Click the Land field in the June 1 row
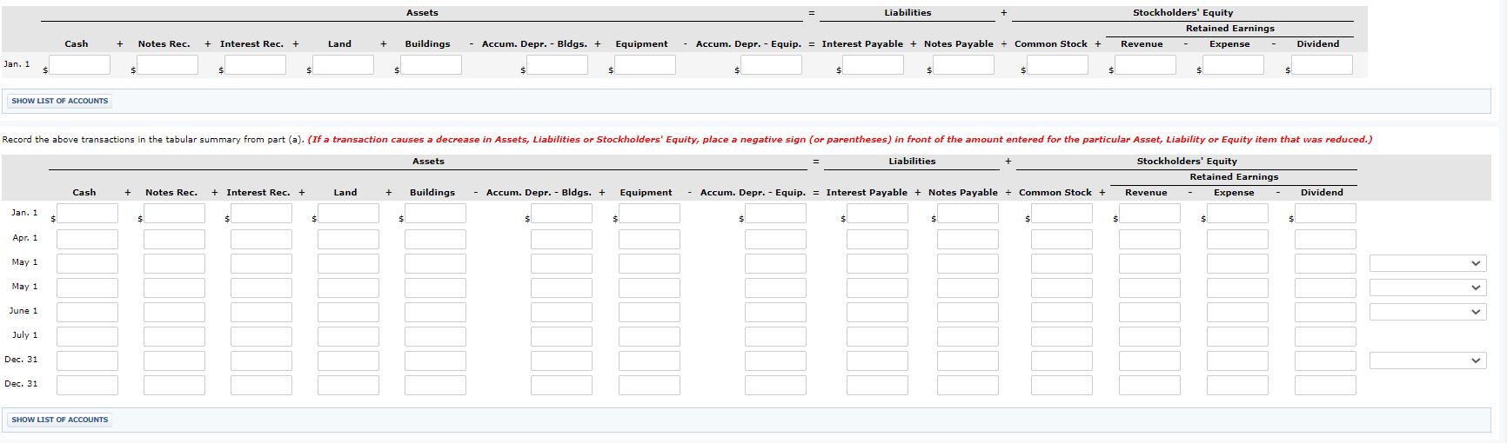The height and width of the screenshot is (443, 1507). pyautogui.click(x=348, y=312)
